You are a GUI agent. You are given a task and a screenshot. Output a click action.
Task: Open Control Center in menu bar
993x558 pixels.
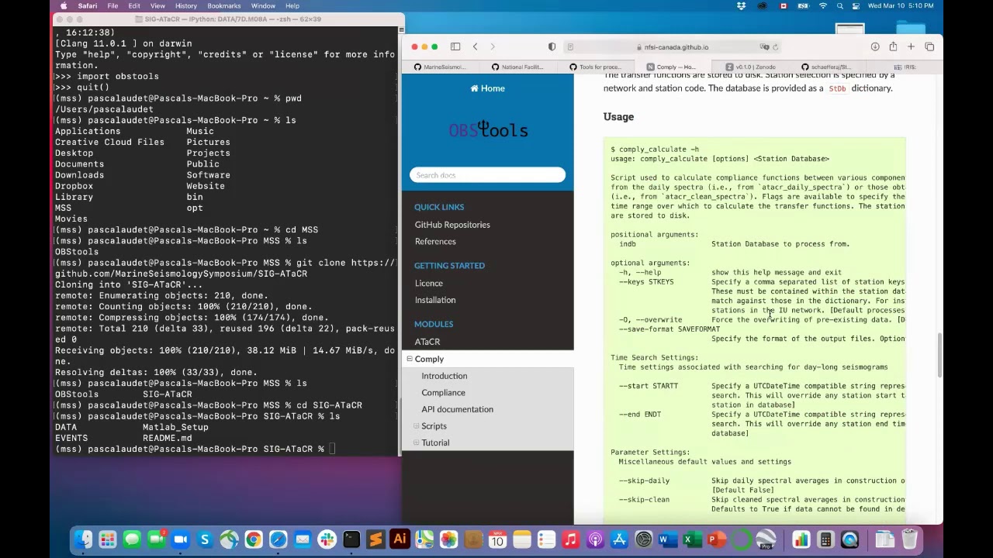tap(856, 5)
